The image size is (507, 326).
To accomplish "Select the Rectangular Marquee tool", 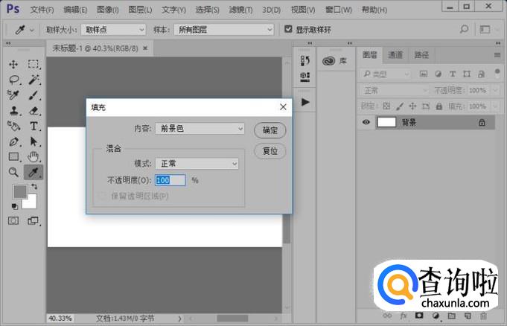I will pos(34,65).
